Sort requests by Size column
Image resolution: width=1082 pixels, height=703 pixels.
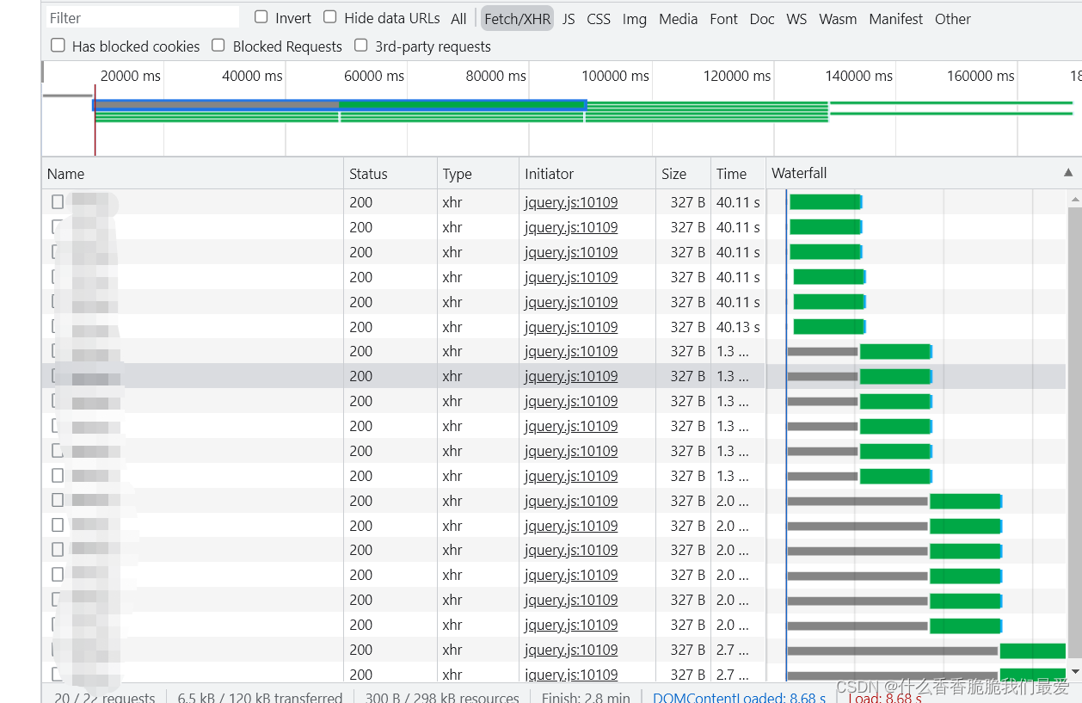point(673,174)
